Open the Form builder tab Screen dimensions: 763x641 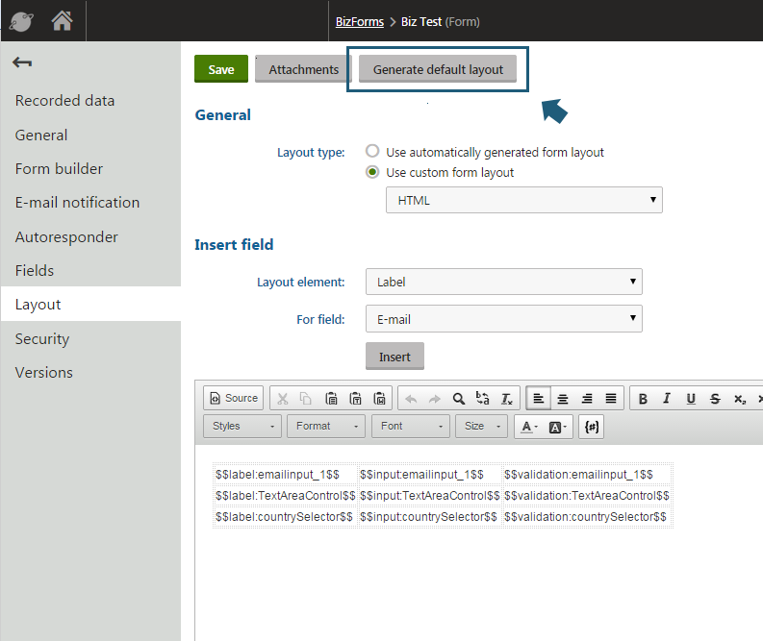click(59, 168)
